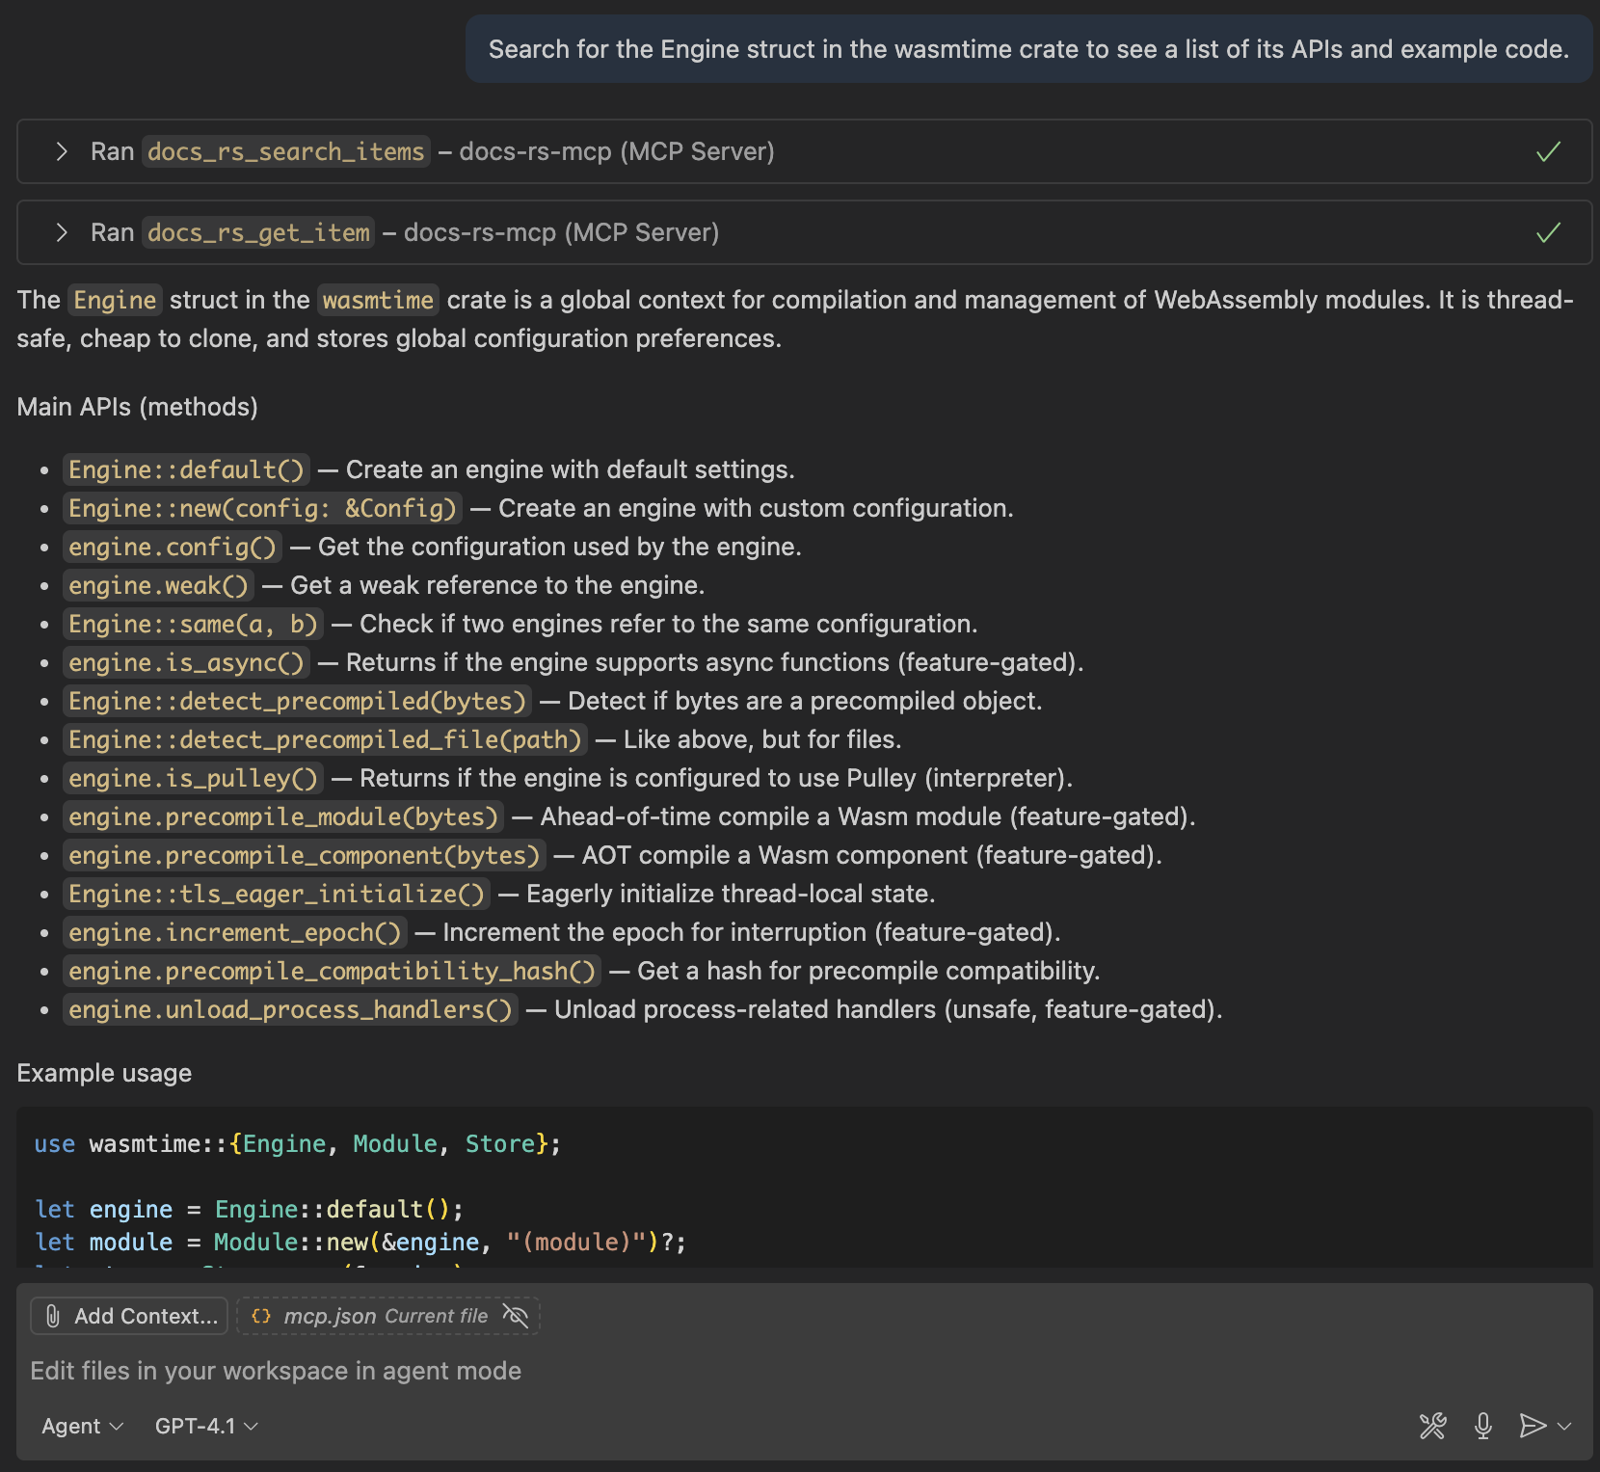Click the green checkmark for docs_rs_search_items

coord(1548,151)
